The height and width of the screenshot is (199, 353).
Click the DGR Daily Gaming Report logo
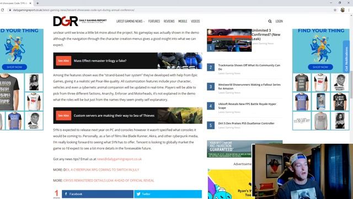79,21
